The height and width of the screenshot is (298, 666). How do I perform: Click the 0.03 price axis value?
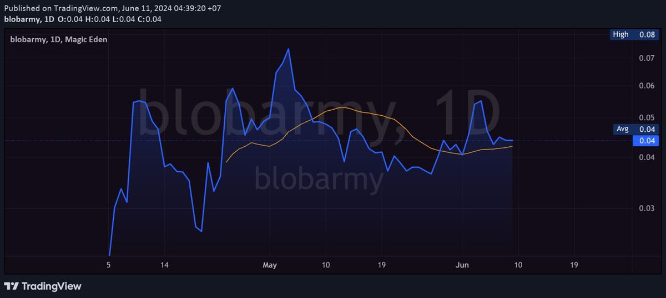click(647, 208)
